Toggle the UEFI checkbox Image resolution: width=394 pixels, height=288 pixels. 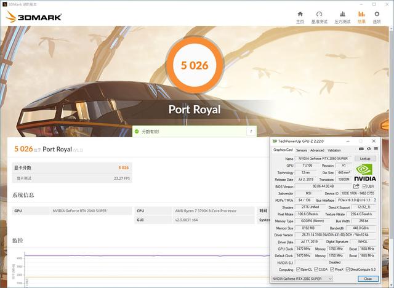click(364, 186)
